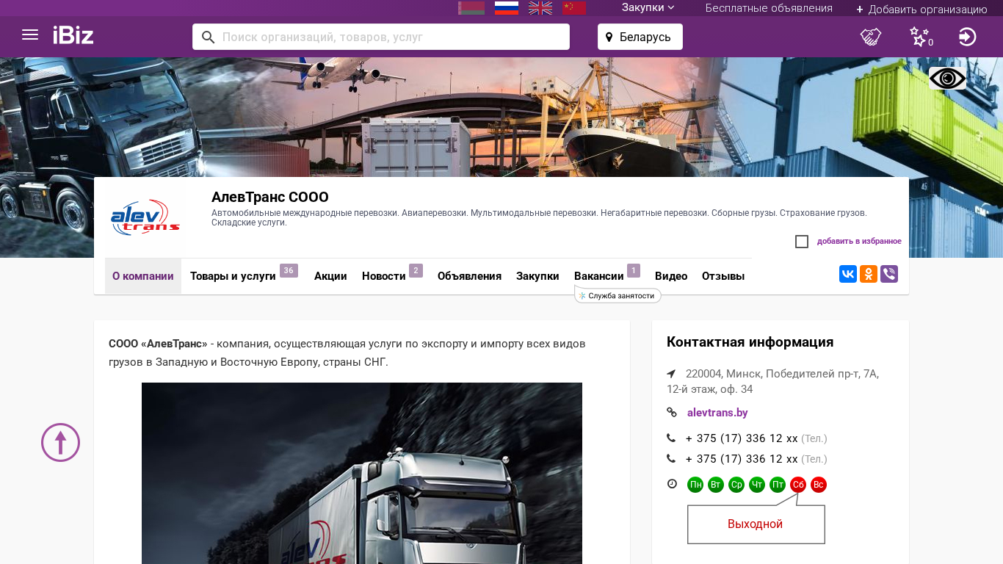Screen dimensions: 1003x564
Task: Share via Viber icon
Action: click(x=889, y=274)
